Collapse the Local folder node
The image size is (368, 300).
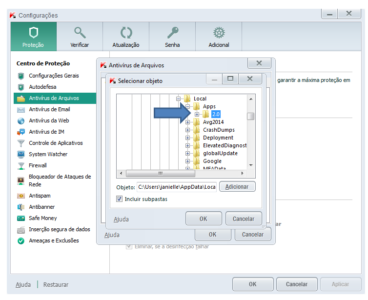tap(178, 99)
